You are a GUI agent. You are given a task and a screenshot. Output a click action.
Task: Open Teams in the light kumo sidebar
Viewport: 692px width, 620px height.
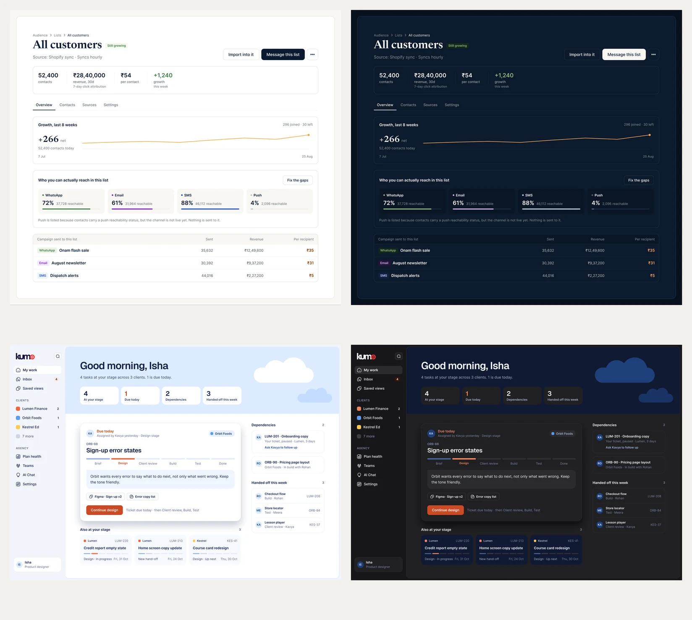[x=37, y=466]
